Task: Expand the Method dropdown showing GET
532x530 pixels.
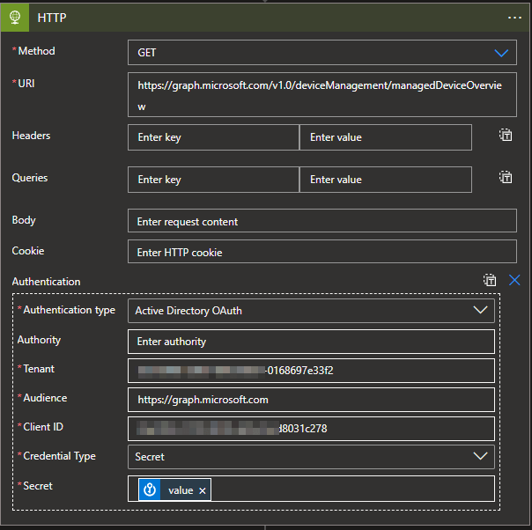Action: (500, 53)
